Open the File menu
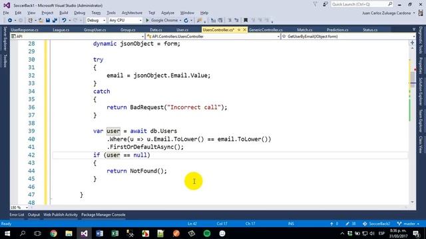This screenshot has width=426, height=239. [x=6, y=13]
